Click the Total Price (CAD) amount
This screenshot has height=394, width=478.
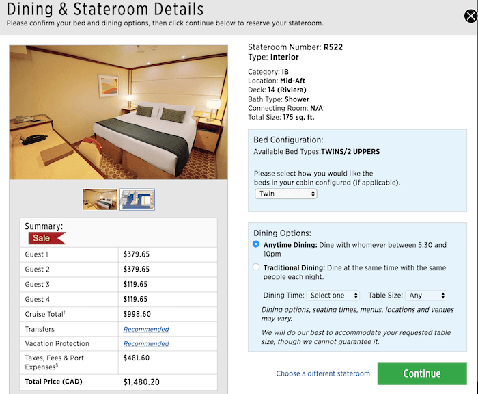(142, 382)
